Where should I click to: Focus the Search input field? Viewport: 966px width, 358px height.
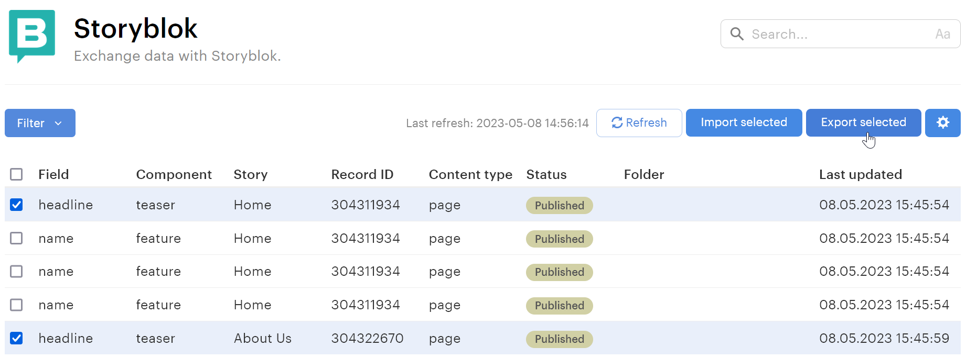pyautogui.click(x=840, y=34)
